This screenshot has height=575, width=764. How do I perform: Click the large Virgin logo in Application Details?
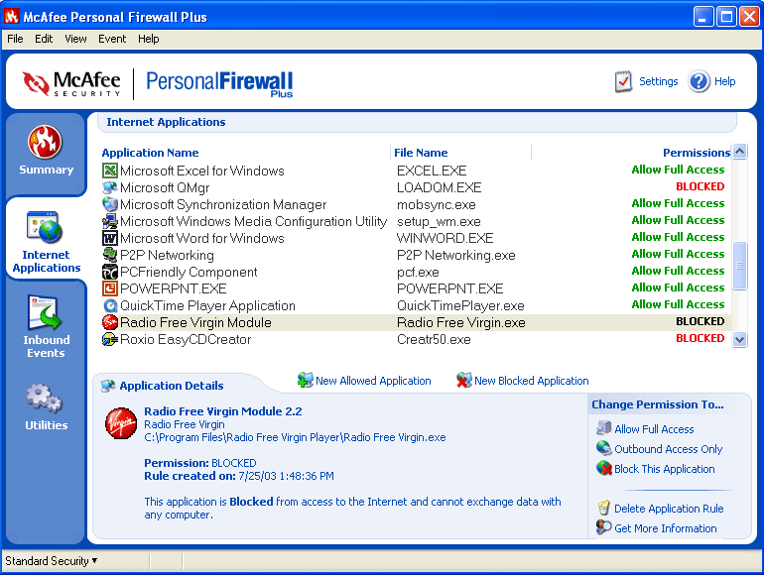(x=121, y=423)
